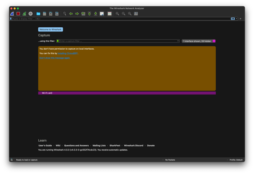Click the Ready to load or capture status
This screenshot has width=254, height=174.
[27, 160]
